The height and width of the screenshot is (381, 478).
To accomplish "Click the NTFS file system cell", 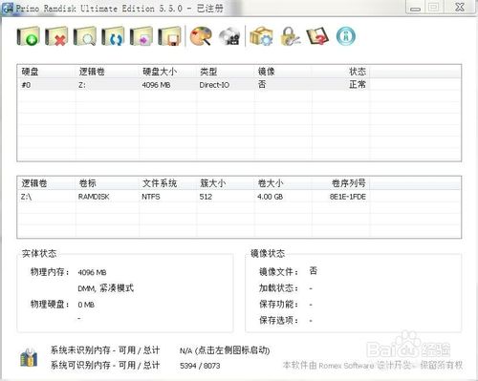I will point(151,197).
